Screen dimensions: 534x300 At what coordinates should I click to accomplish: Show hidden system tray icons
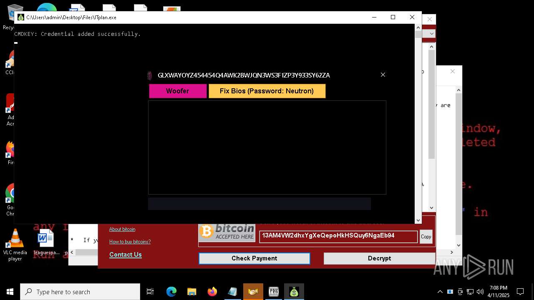pyautogui.click(x=440, y=292)
